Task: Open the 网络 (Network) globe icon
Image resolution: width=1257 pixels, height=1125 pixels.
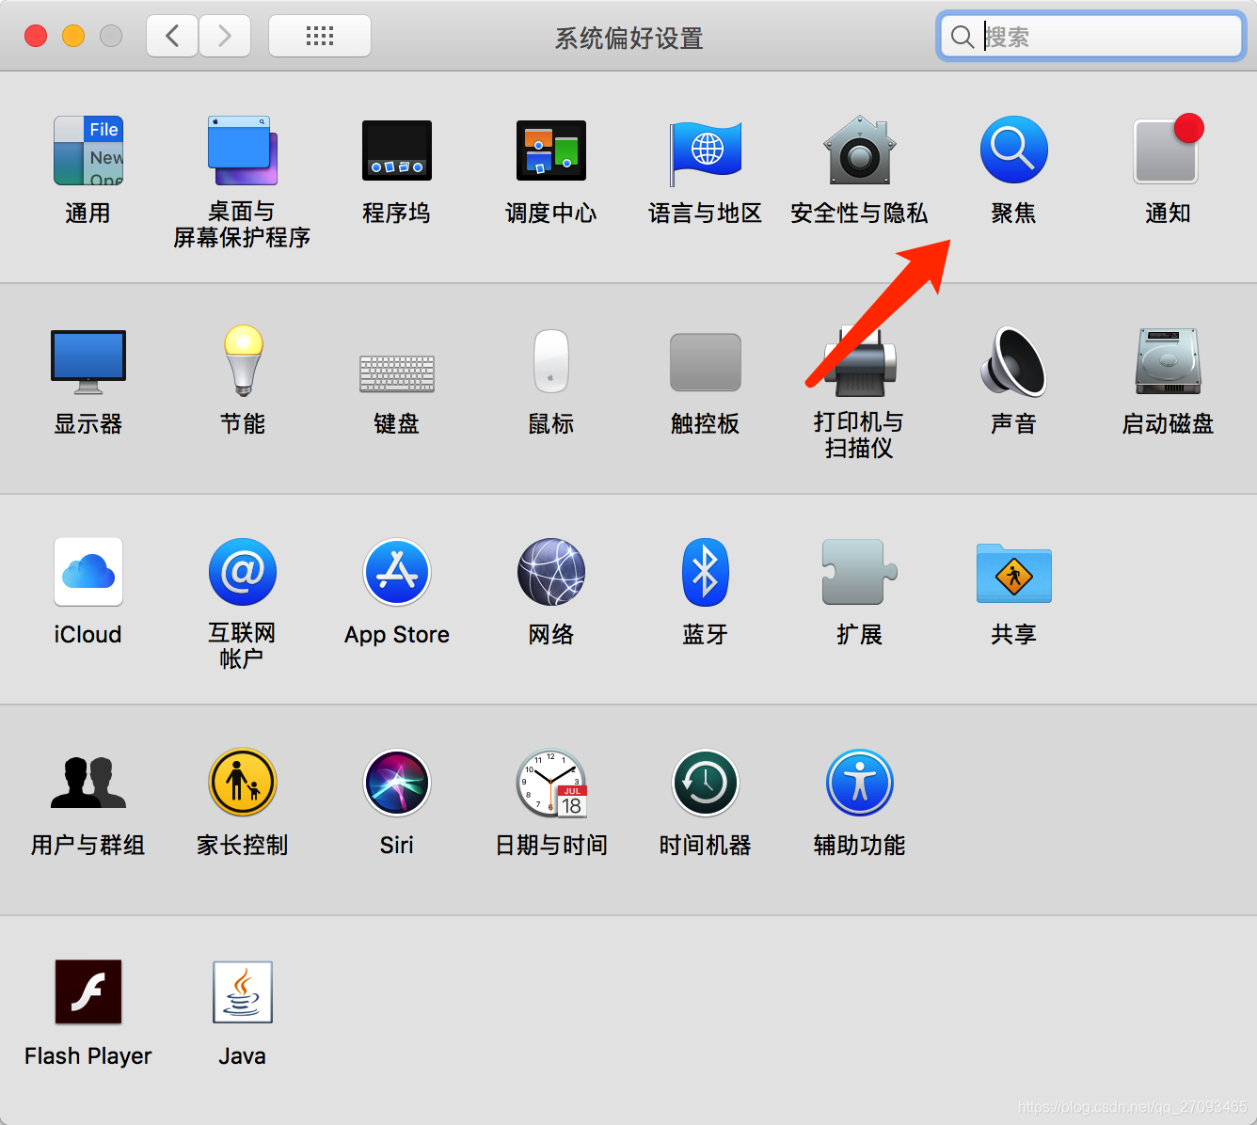Action: [551, 572]
